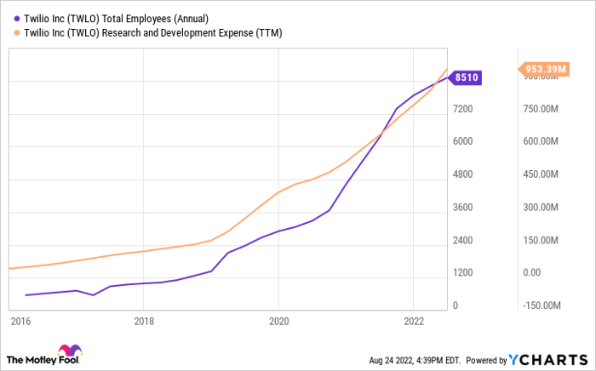Click the 1200 employees axis tick
Screen dimensions: 596x371
coord(462,272)
